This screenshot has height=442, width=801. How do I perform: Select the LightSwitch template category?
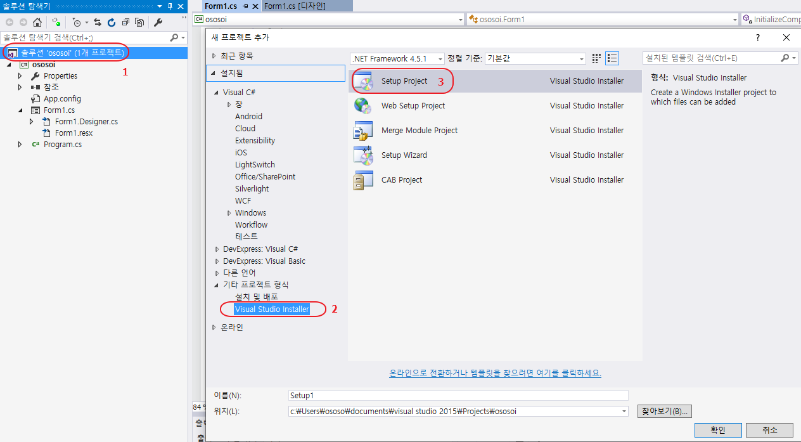(x=255, y=165)
